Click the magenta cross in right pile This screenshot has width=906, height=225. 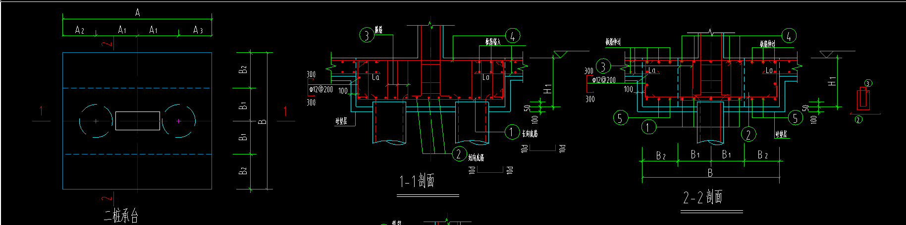pyautogui.click(x=178, y=121)
